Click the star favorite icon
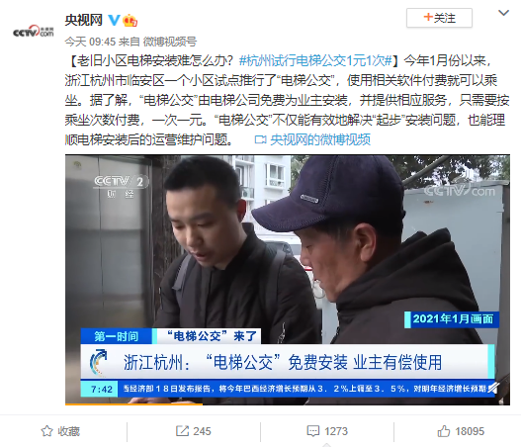This screenshot has height=447, width=521. click(x=46, y=431)
